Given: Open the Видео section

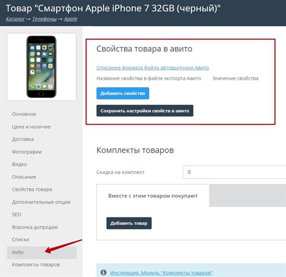Looking at the screenshot, I should click(x=19, y=164).
